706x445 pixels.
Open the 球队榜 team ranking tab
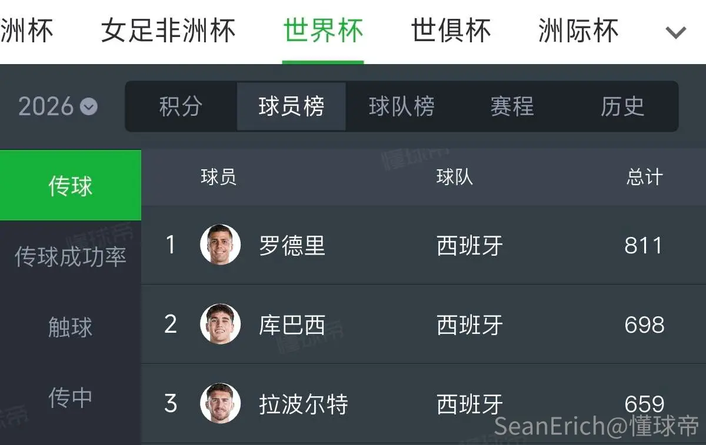click(402, 106)
